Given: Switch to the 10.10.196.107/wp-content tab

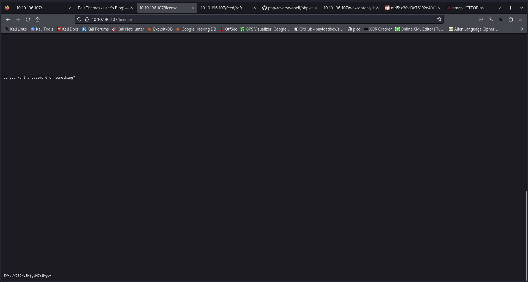Looking at the screenshot, I should [351, 8].
